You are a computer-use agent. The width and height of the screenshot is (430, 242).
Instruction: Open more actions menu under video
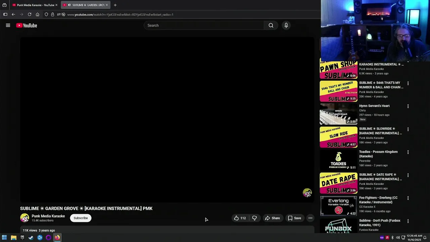(310, 218)
